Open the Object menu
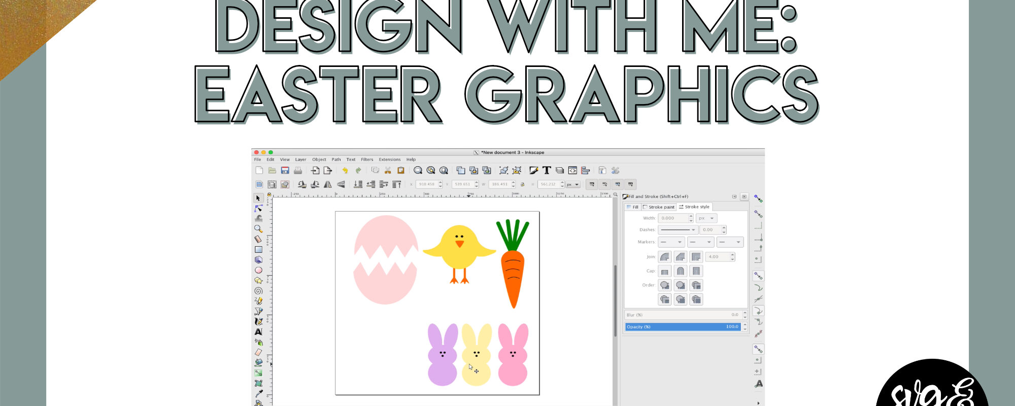1015x406 pixels. pyautogui.click(x=319, y=159)
